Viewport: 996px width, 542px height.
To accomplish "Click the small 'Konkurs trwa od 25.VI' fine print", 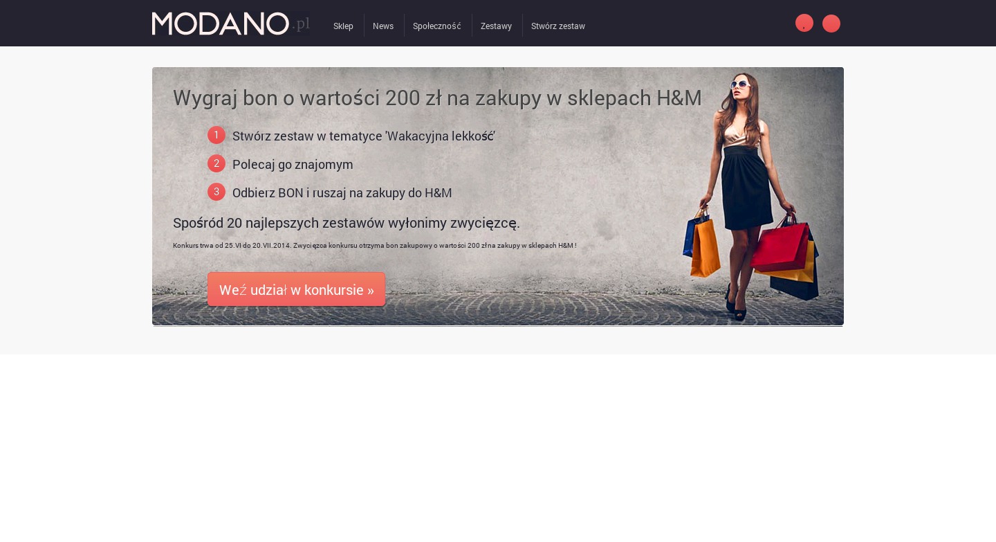I will click(374, 246).
